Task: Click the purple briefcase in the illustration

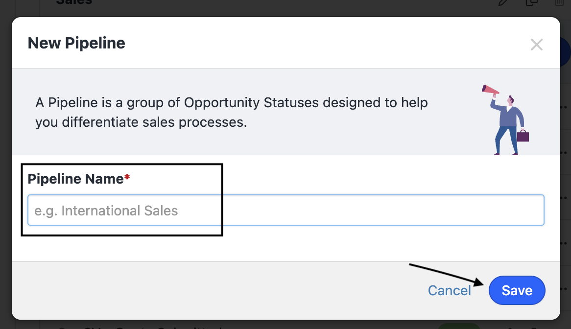Action: (x=523, y=135)
